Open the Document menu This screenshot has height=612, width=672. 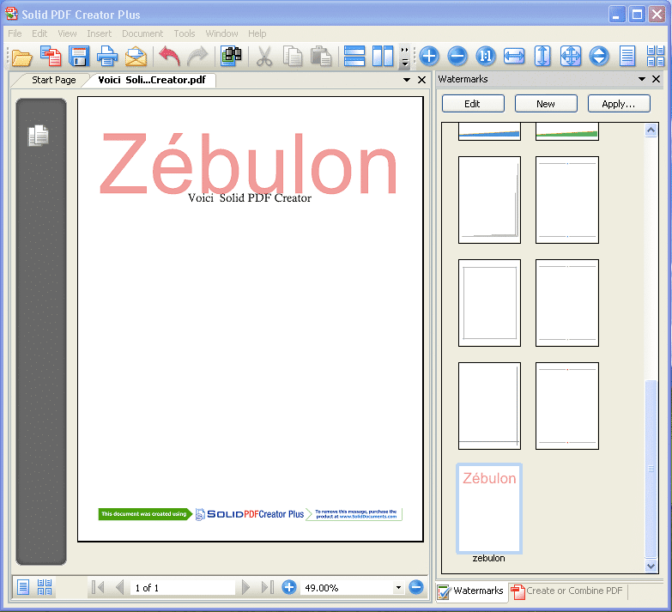pos(142,33)
